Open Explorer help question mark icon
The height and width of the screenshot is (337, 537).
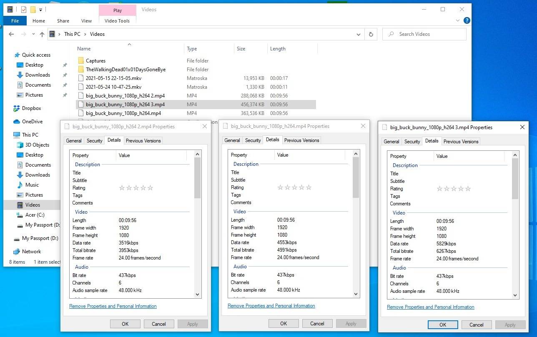pyautogui.click(x=467, y=20)
